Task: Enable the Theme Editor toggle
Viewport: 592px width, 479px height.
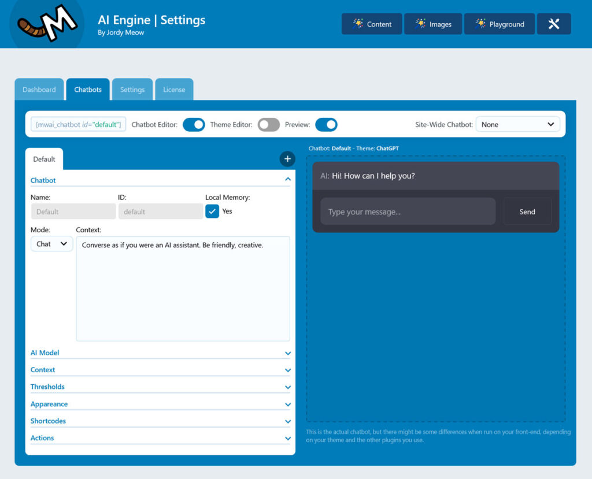Action: pyautogui.click(x=268, y=124)
